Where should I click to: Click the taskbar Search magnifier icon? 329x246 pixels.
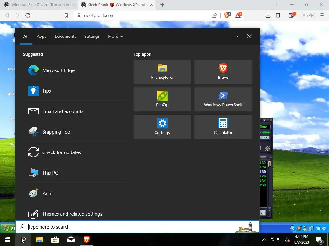23,240
